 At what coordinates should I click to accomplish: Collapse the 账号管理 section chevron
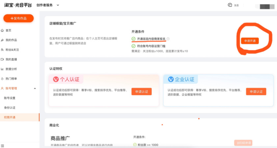pyautogui.click(x=35, y=88)
